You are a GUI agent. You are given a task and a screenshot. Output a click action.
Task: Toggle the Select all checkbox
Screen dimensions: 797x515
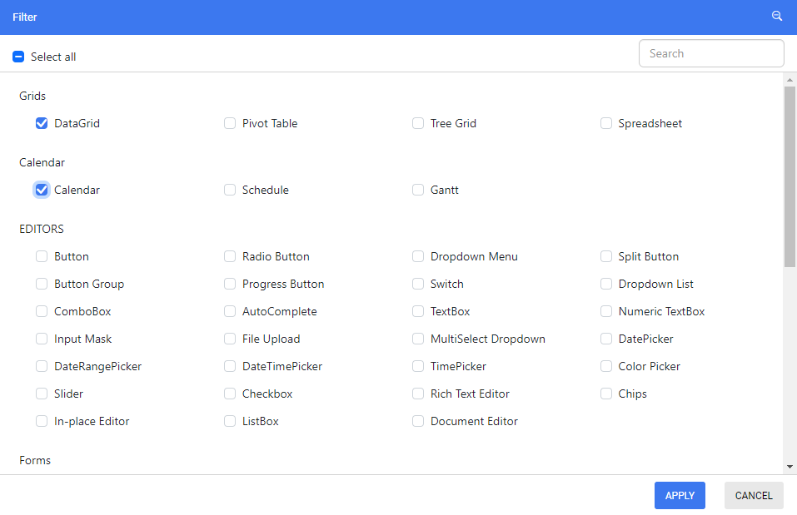pos(18,57)
